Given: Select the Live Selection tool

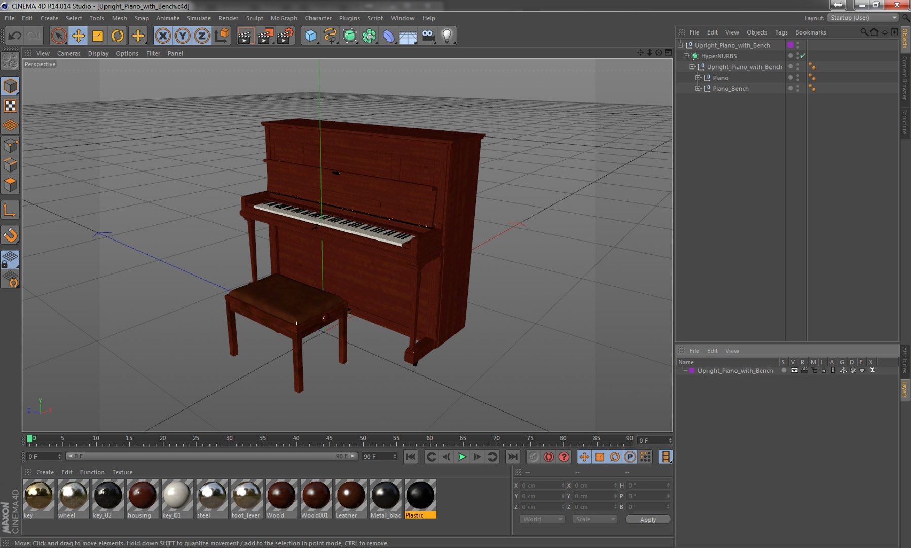Looking at the screenshot, I should point(58,36).
